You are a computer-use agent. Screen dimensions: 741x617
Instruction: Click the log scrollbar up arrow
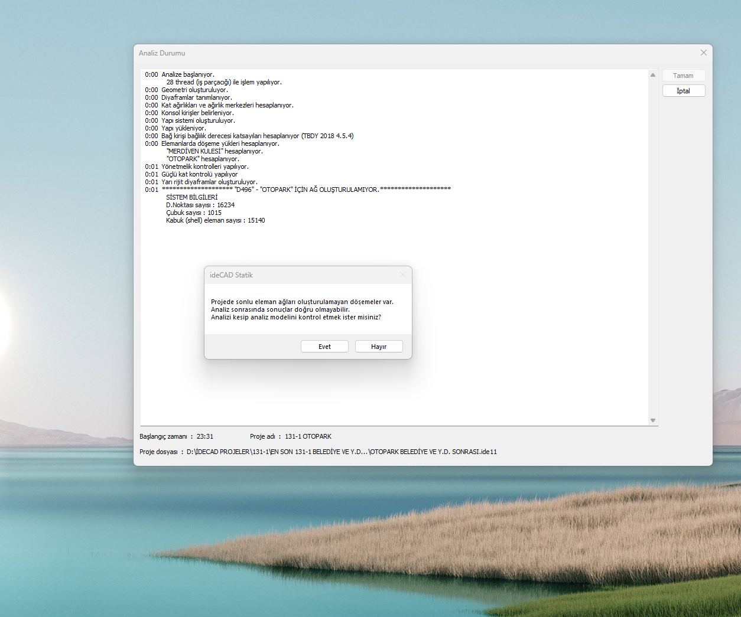click(x=653, y=75)
